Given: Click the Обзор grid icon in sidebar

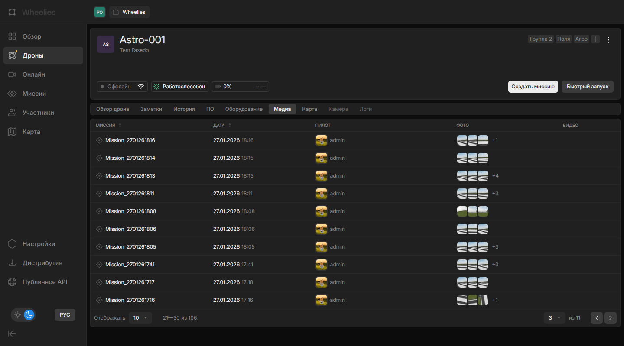Looking at the screenshot, I should tap(12, 36).
